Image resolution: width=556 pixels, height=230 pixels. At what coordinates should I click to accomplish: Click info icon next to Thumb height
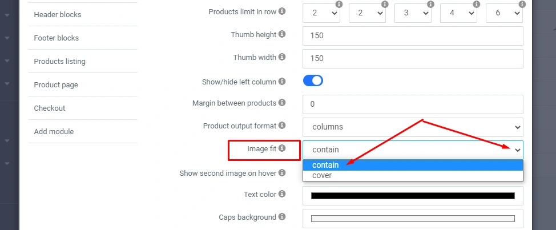[282, 34]
